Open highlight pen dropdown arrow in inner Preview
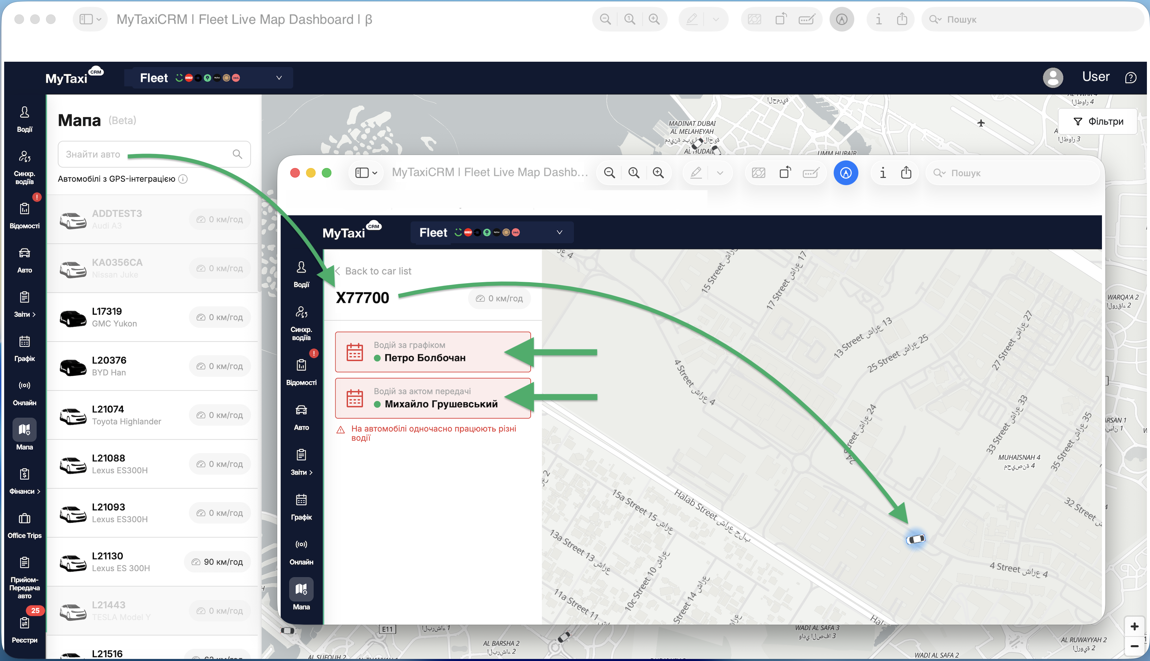Image resolution: width=1150 pixels, height=661 pixels. pos(720,172)
